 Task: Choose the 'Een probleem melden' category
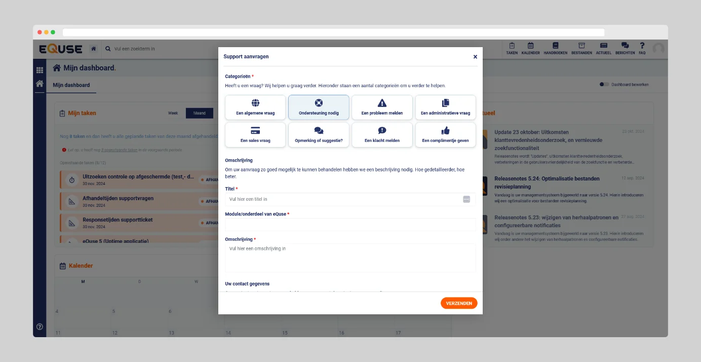tap(382, 107)
